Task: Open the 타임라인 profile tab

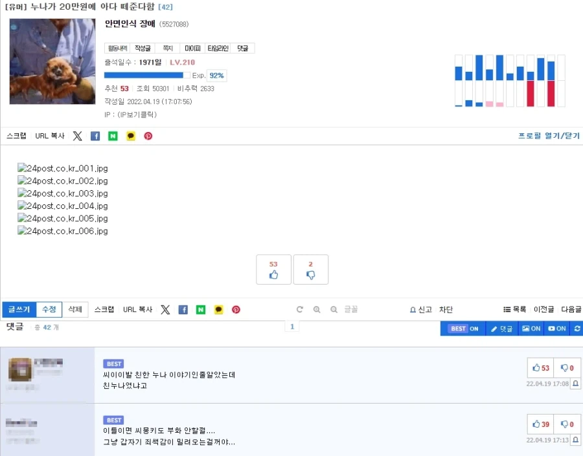Action: click(x=218, y=49)
